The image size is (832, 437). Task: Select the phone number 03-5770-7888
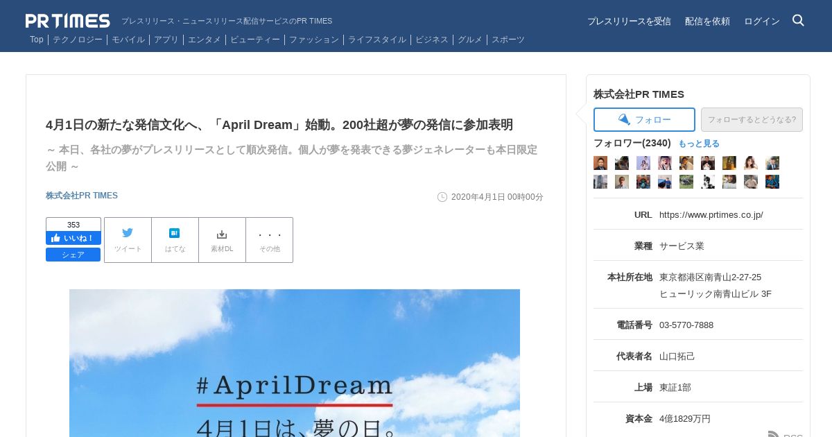tap(686, 325)
